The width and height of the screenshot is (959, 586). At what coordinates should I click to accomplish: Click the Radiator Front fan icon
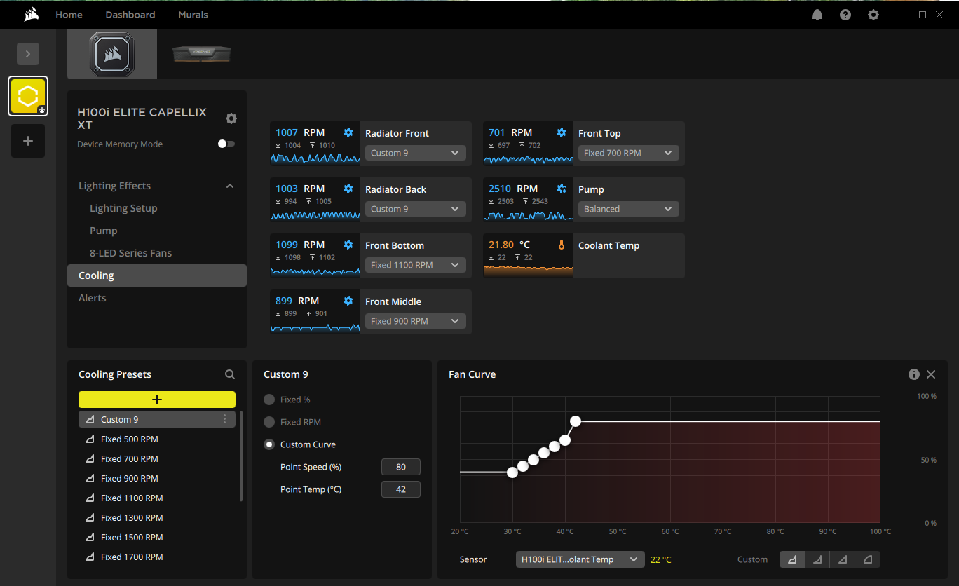pos(348,132)
